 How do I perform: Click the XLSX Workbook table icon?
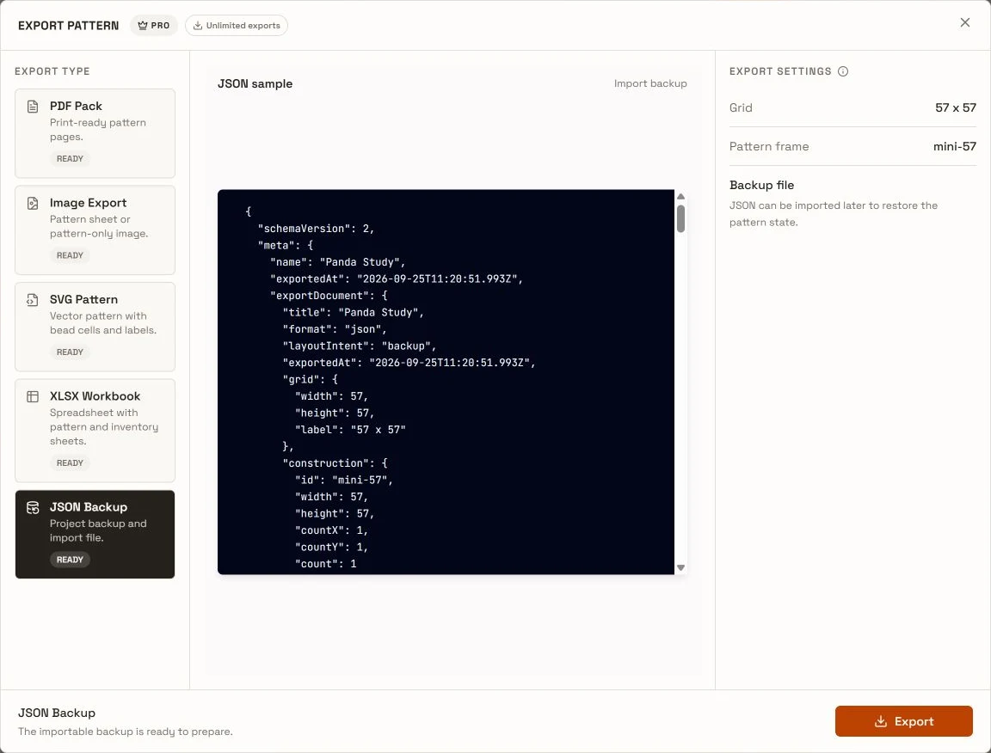point(33,396)
